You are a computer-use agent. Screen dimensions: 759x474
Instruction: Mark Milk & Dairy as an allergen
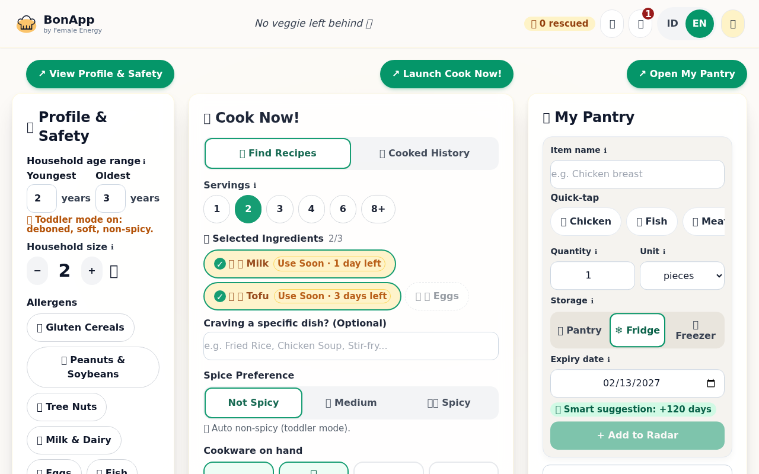coord(74,440)
